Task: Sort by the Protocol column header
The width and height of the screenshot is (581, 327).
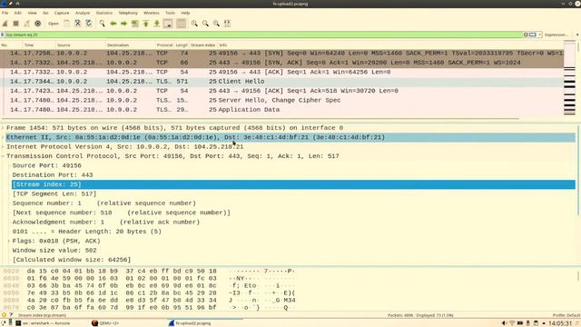Action: (x=164, y=45)
